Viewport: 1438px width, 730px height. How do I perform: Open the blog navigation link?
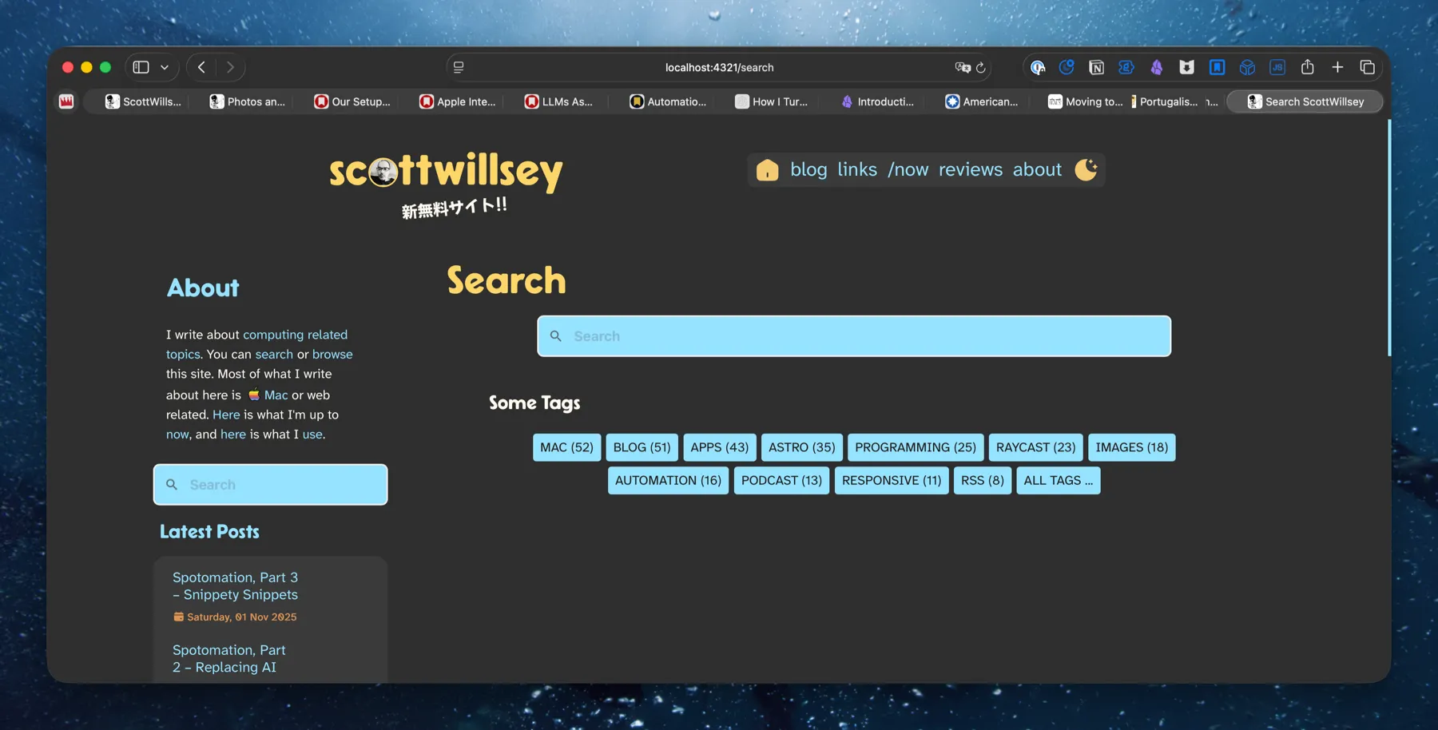tap(808, 169)
